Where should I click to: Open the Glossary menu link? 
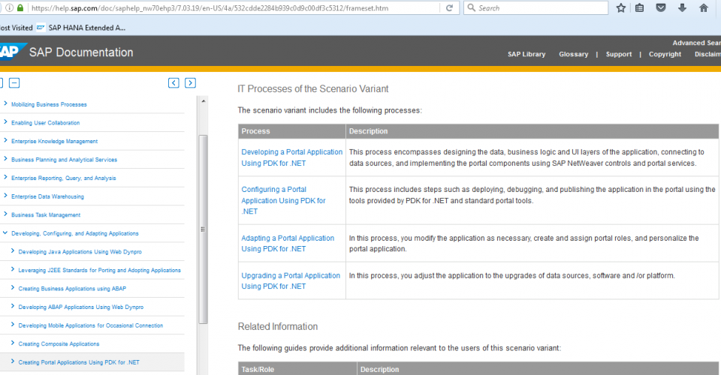tap(573, 54)
